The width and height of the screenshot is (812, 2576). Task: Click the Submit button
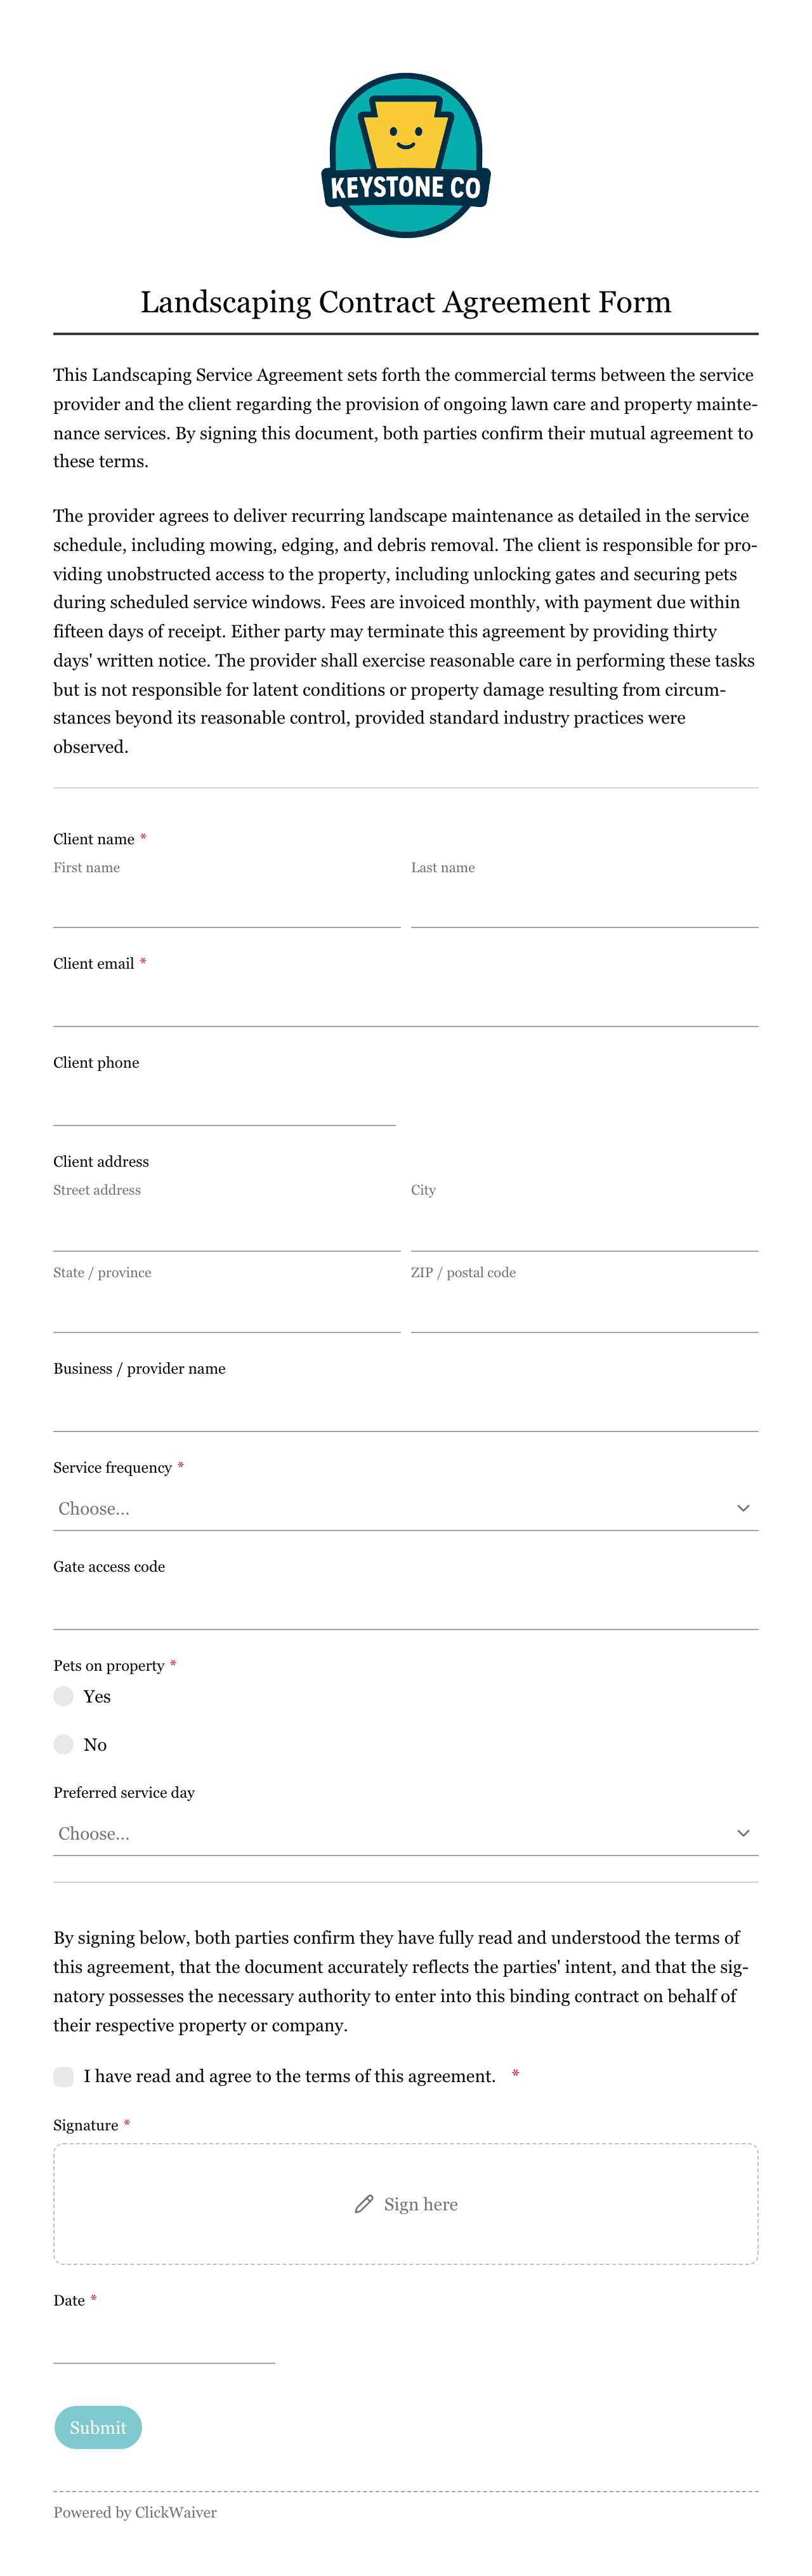point(98,2427)
